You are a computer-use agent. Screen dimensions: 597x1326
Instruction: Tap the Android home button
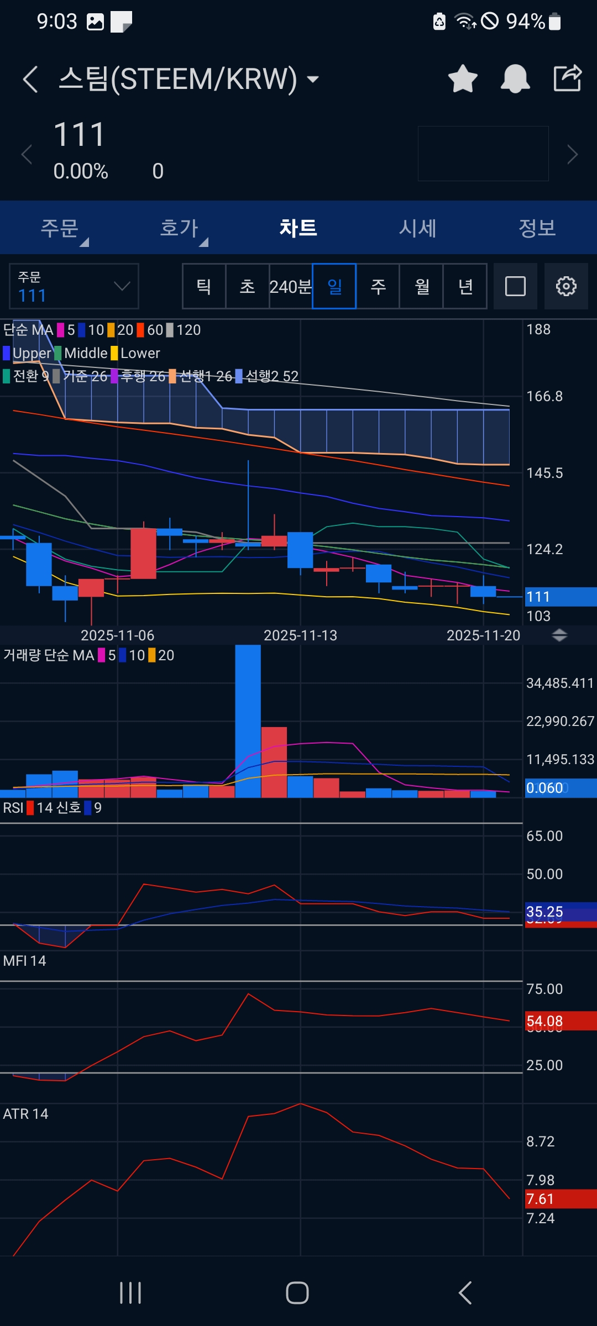tap(297, 1293)
